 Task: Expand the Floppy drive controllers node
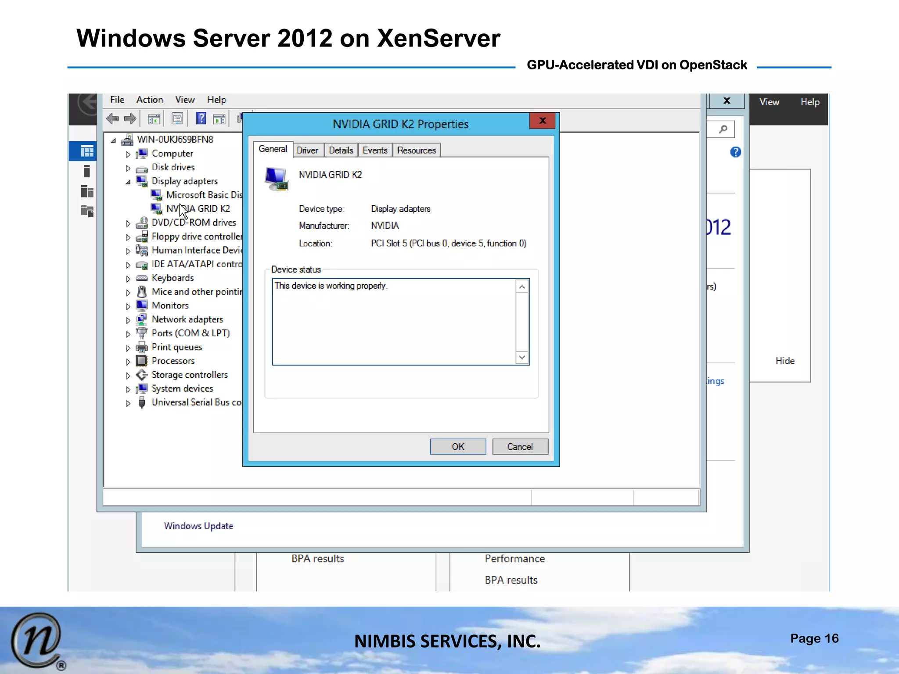pyautogui.click(x=128, y=237)
